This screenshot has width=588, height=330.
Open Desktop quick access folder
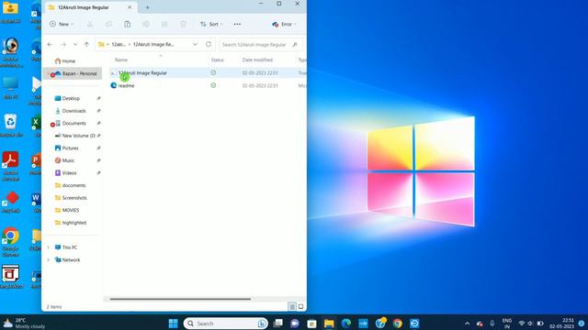pyautogui.click(x=71, y=98)
